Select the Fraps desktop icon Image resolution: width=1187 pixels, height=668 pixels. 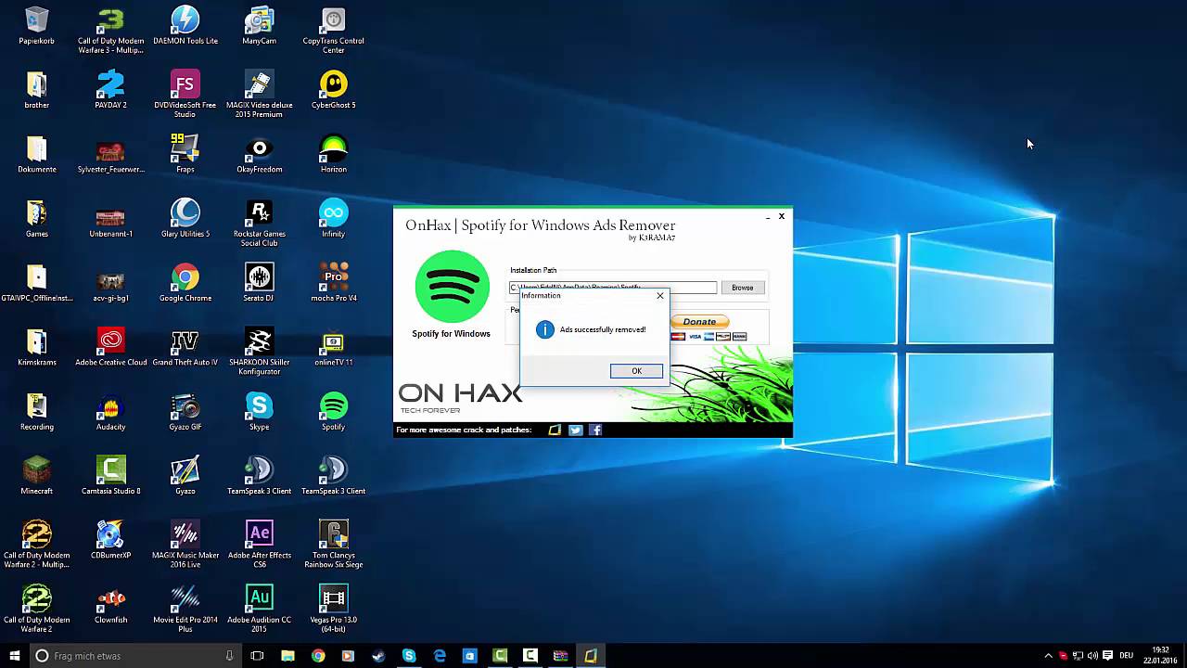(x=185, y=154)
